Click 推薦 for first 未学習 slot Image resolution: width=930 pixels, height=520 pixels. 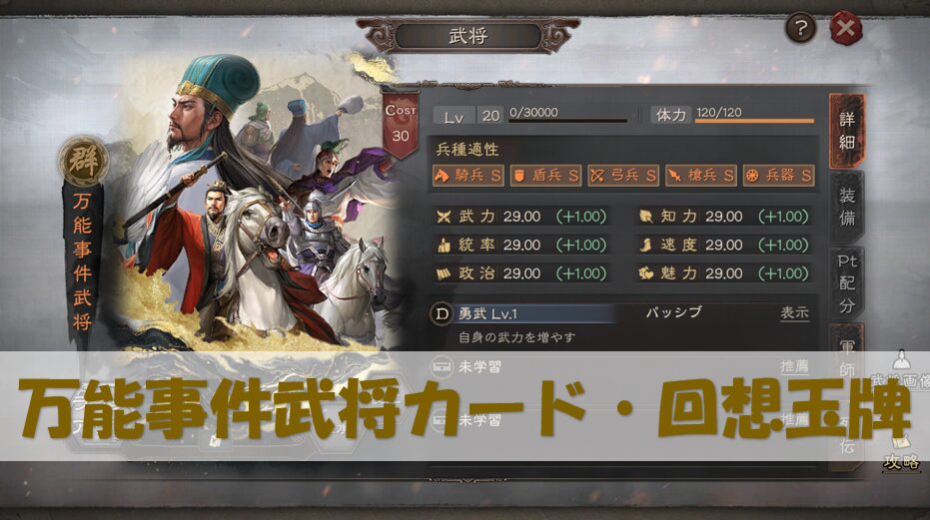click(794, 367)
